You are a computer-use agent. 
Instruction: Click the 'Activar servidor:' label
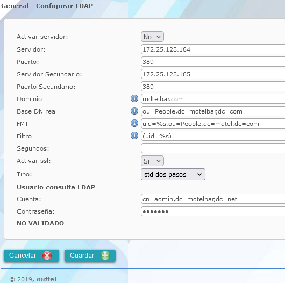pos(42,37)
